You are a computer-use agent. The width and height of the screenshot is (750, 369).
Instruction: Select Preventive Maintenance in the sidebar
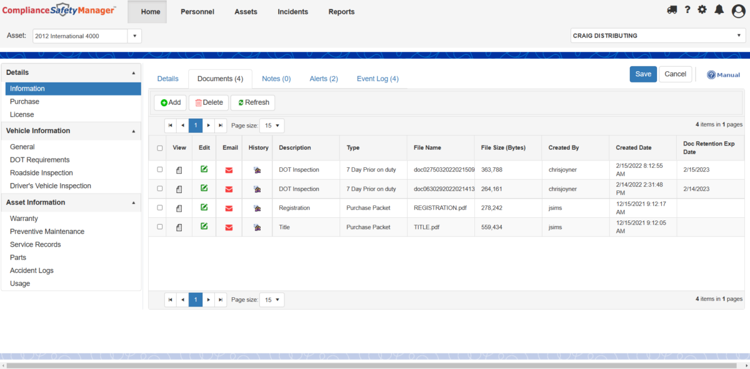[47, 231]
